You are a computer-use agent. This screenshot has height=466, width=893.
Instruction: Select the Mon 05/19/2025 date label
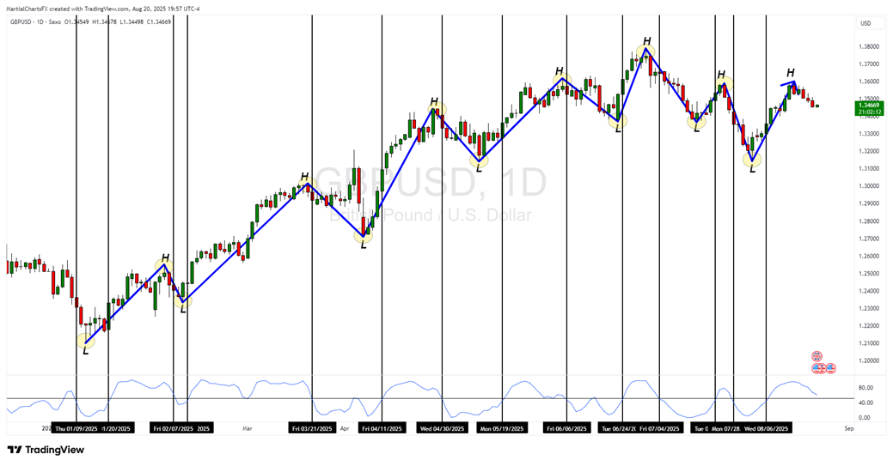pos(502,427)
